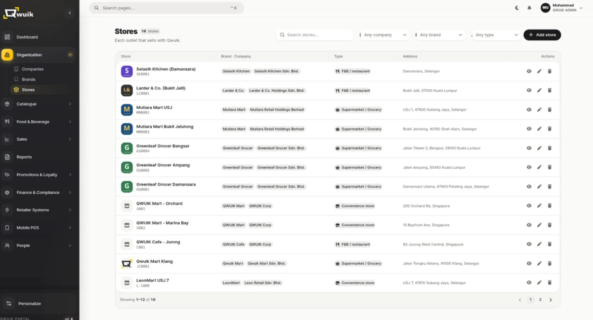Viewport: 593px width, 320px height.
Task: Open the Any type filter dropdown
Action: coord(496,35)
